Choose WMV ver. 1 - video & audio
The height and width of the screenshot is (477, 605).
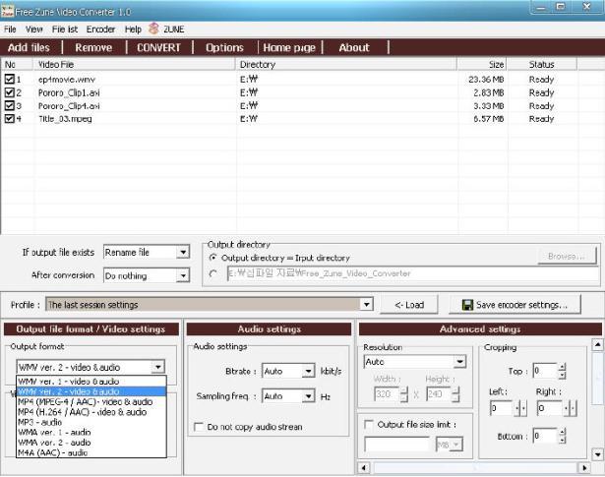click(x=91, y=382)
